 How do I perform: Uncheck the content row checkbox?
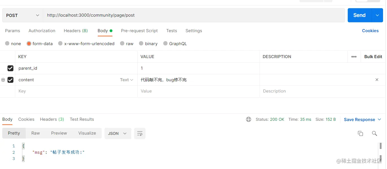click(x=10, y=80)
